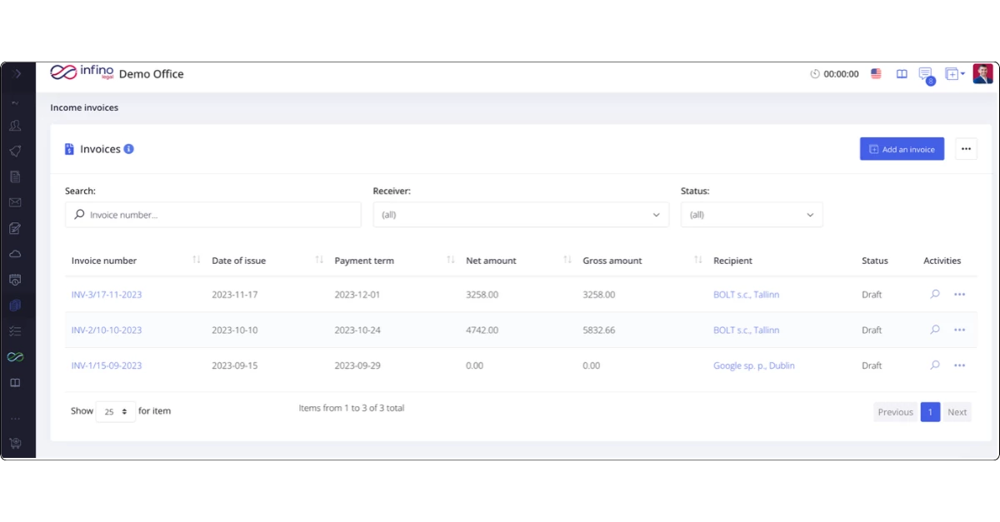Screen dimensions: 1000x522
Task: Open the shopping cart icon in sidebar
Action: click(15, 443)
